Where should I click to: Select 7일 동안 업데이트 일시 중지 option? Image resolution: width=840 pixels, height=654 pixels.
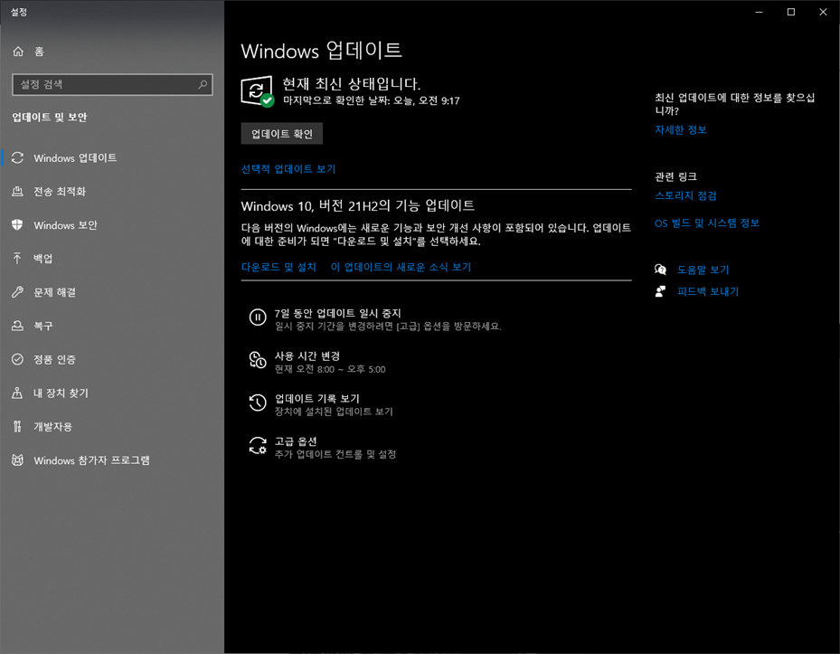[375, 319]
